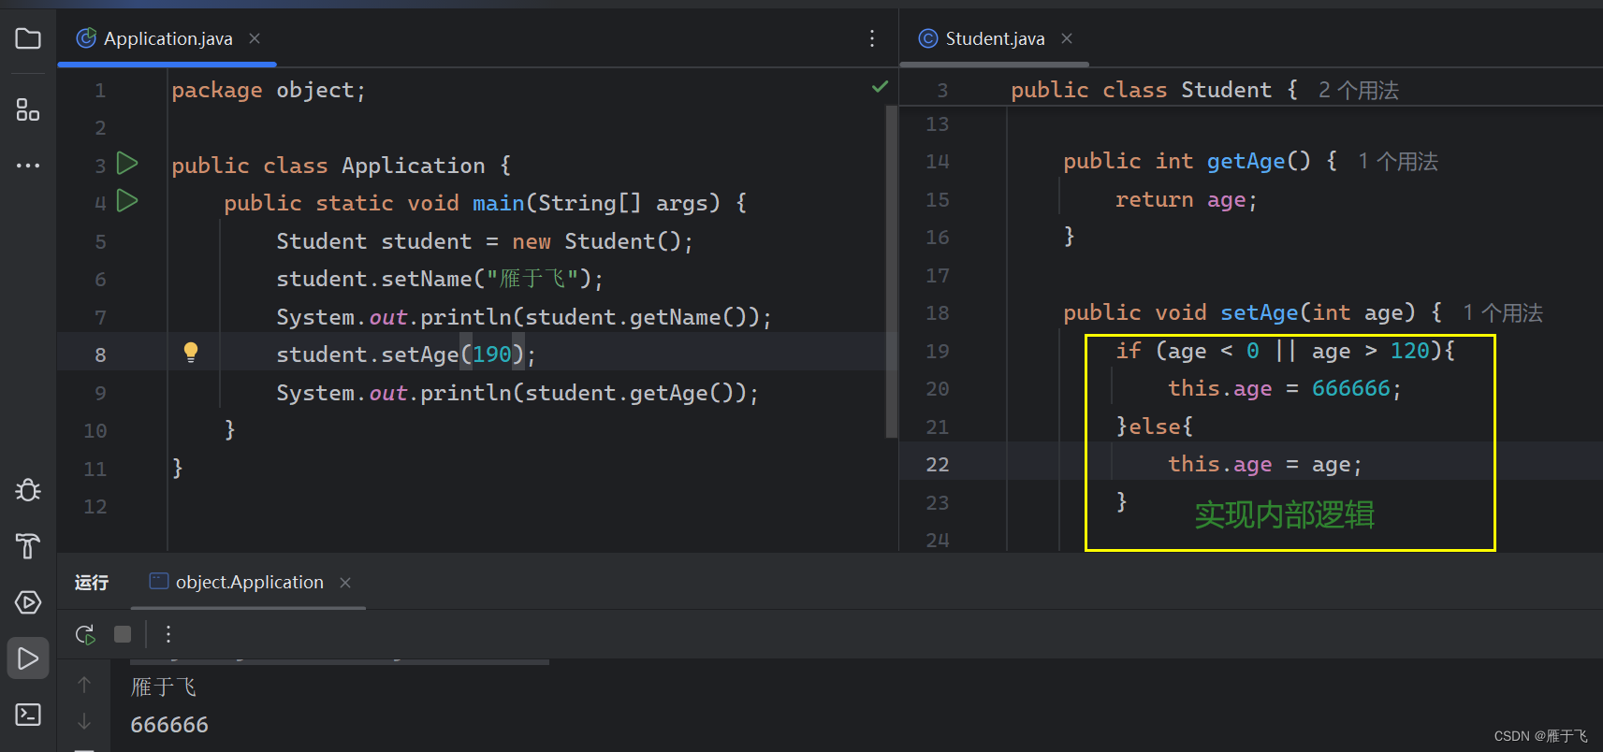
Task: Click the yellow light bulb intention icon
Action: (x=191, y=352)
